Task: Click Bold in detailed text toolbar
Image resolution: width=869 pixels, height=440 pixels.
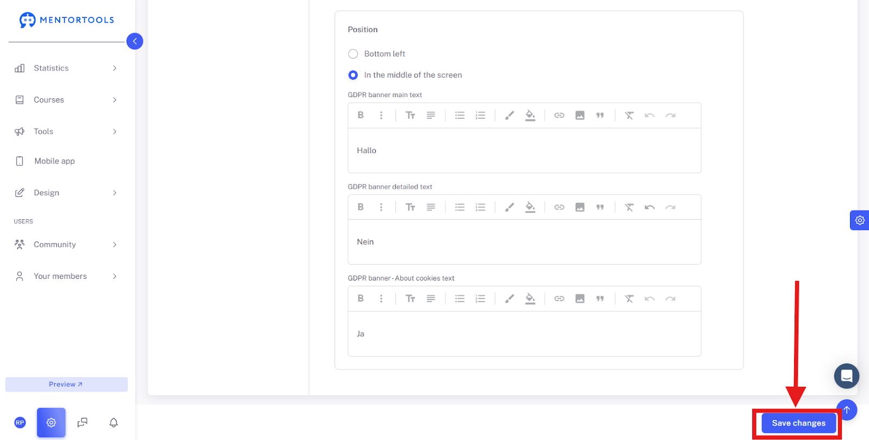Action: (361, 207)
